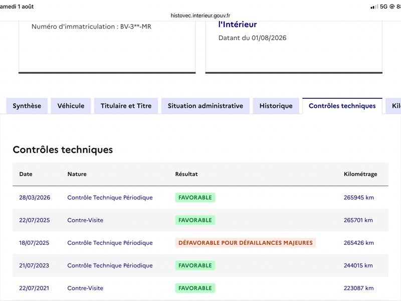Click the 21/07/2023 date cell
The width and height of the screenshot is (401, 301).
[34, 265]
